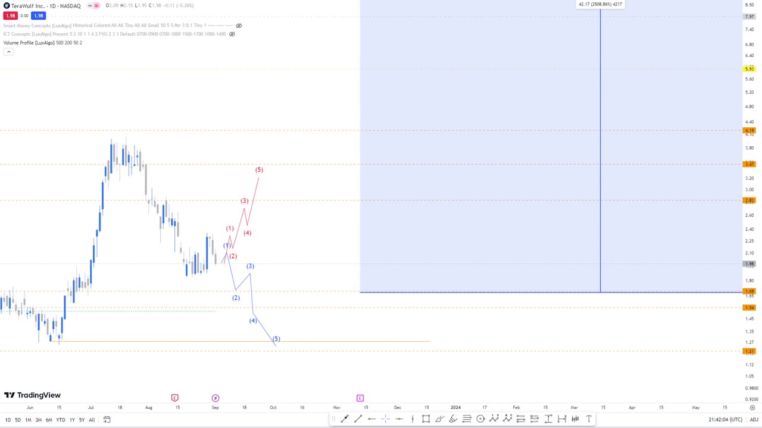Pick the Horizontal Line tool

pos(399,419)
